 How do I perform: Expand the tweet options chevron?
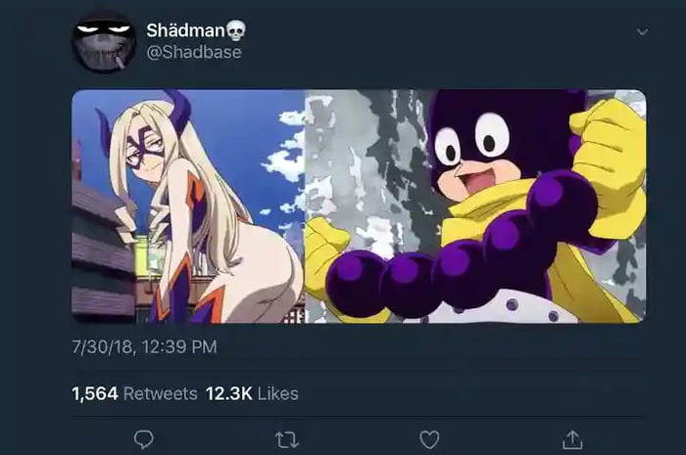(642, 31)
